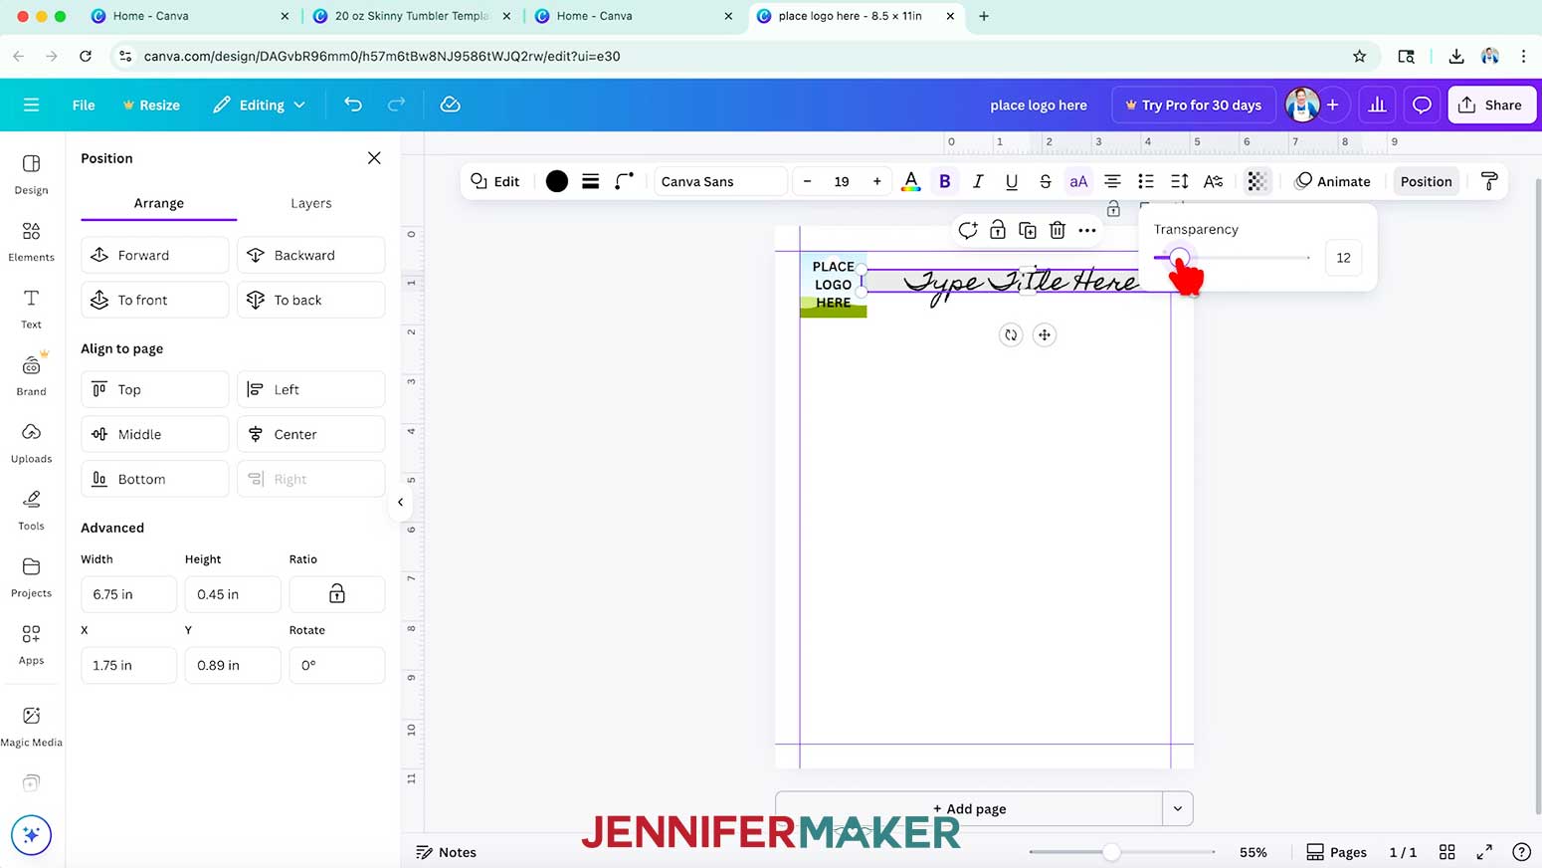This screenshot has width=1542, height=868.
Task: Click the Width input field
Action: click(128, 594)
